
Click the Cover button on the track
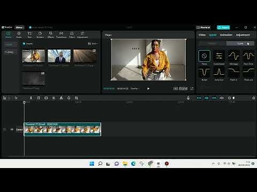19,130
